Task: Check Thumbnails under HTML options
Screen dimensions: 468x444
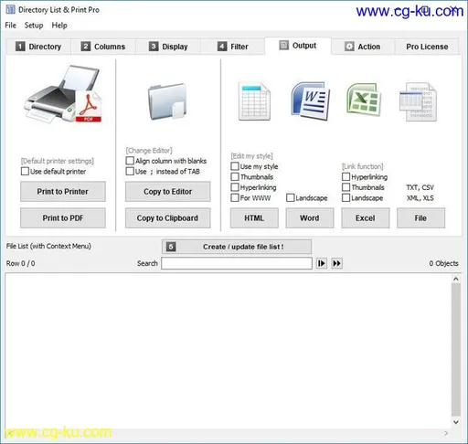Action: (x=235, y=176)
